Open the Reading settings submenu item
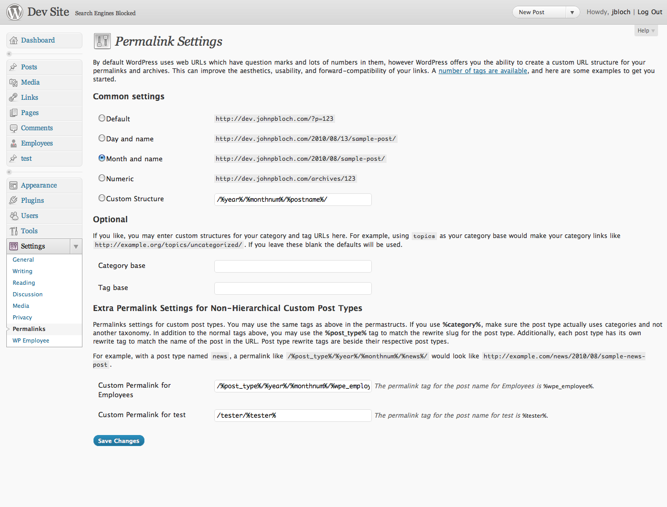 [x=24, y=283]
